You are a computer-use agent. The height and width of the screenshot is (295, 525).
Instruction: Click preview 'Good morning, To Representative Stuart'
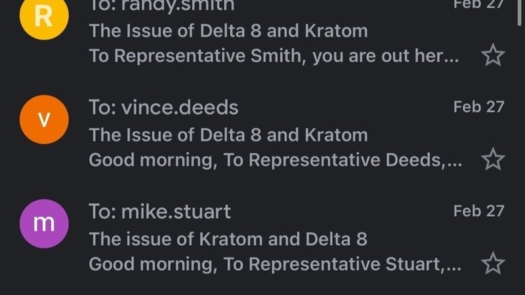point(275,264)
